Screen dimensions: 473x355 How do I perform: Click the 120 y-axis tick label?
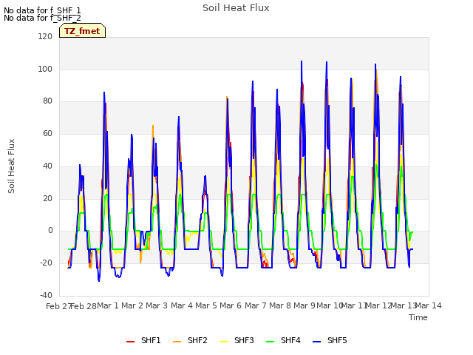[x=45, y=36]
